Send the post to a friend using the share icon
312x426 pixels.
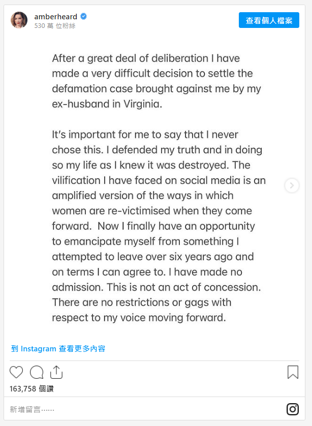(x=56, y=372)
